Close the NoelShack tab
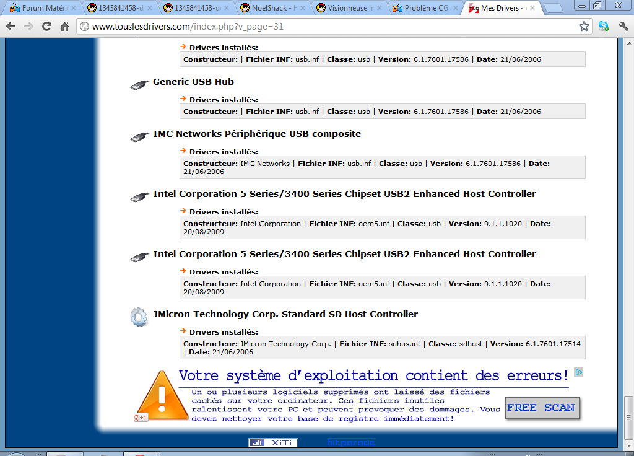 point(302,8)
